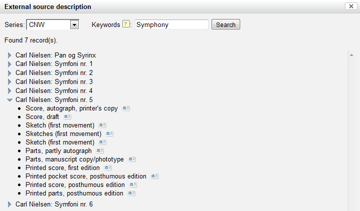Click the card icon beside Score, autograph, printer's copy
The height and width of the screenshot is (211, 360).
[126, 108]
